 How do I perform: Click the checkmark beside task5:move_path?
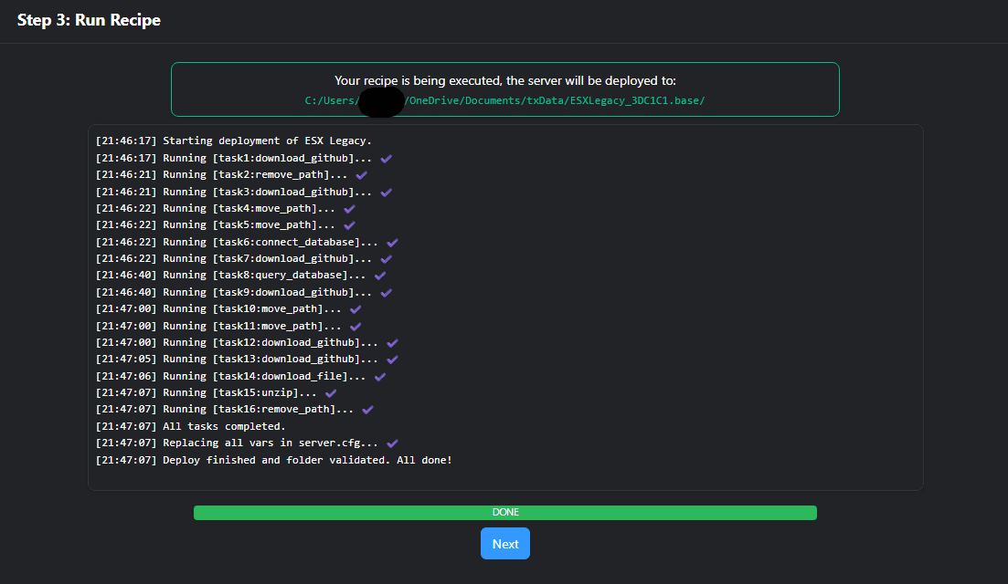tap(350, 225)
